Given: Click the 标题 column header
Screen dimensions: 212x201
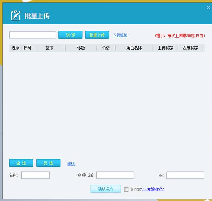Looking at the screenshot, I should (81, 48).
